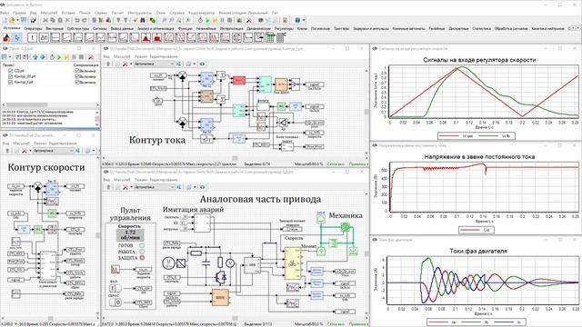582x327 pixels.
Task: Open Автоматика combo box in Контур тока window
Action: point(154,64)
